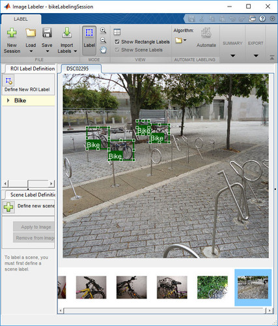Screen dimensions: 278x326
Task: Click the Automate button
Action: pyautogui.click(x=206, y=37)
